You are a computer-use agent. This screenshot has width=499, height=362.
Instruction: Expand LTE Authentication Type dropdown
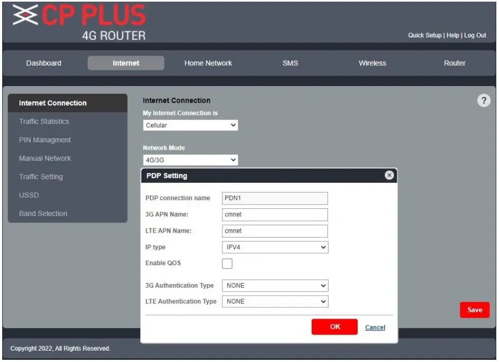click(x=275, y=301)
